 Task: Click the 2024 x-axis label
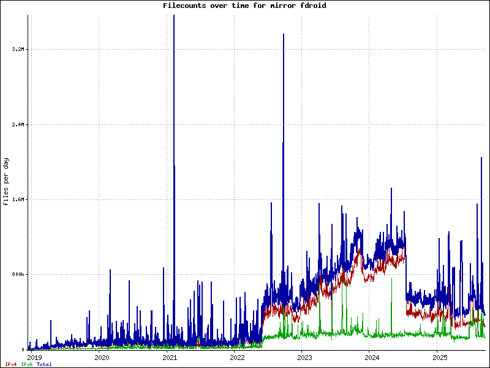(372, 357)
